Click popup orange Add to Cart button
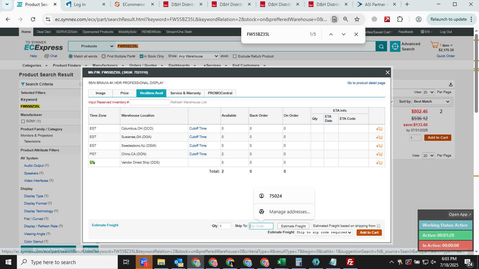Image resolution: width=479 pixels, height=269 pixels. (369, 233)
